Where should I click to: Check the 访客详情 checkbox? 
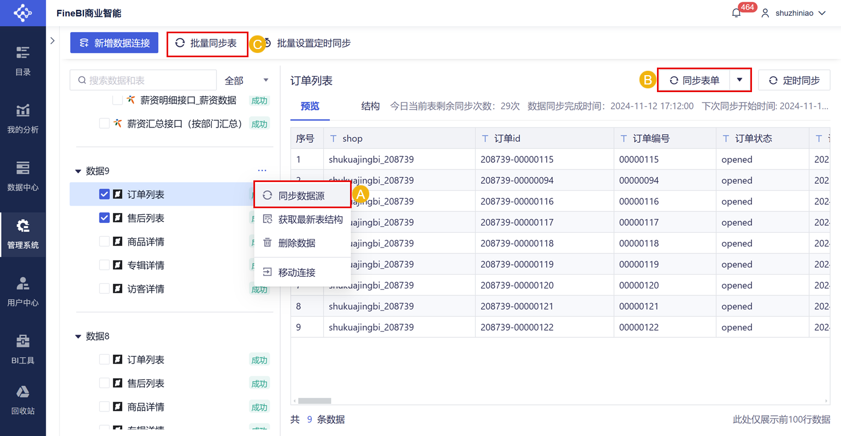tap(104, 289)
